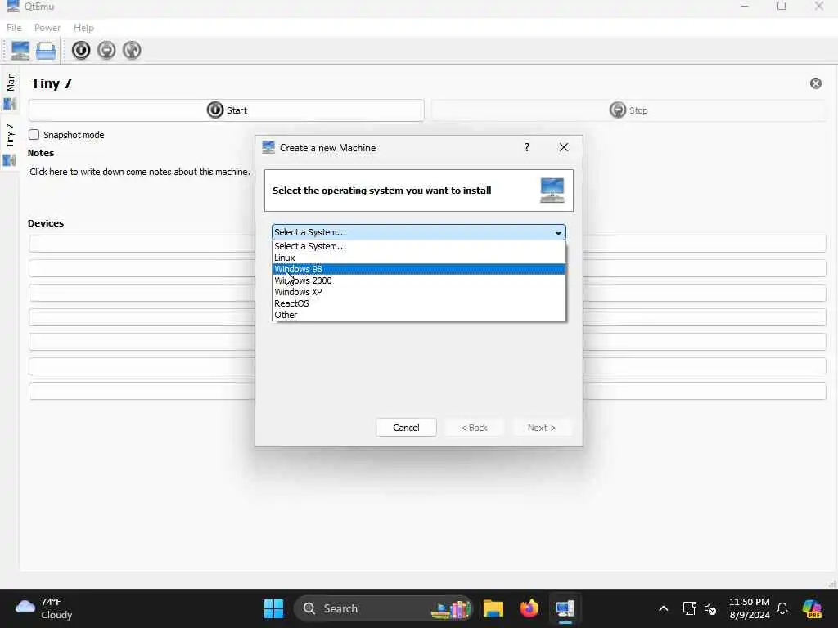Switch to the Tiny 7 side tab
The image size is (838, 628).
point(10,144)
